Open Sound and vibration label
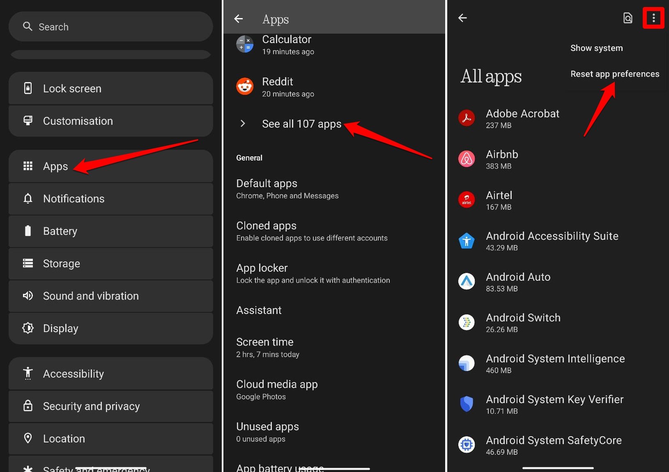This screenshot has height=472, width=669. (91, 296)
